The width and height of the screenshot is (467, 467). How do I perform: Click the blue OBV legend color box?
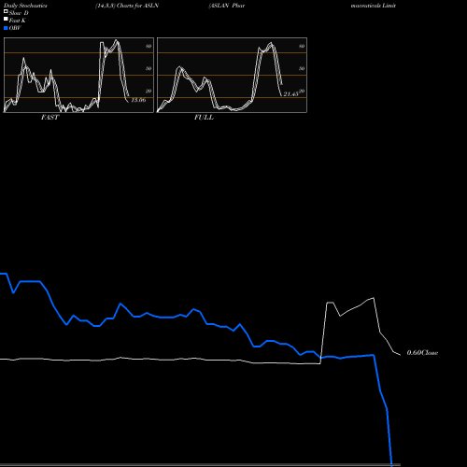pyautogui.click(x=6, y=28)
